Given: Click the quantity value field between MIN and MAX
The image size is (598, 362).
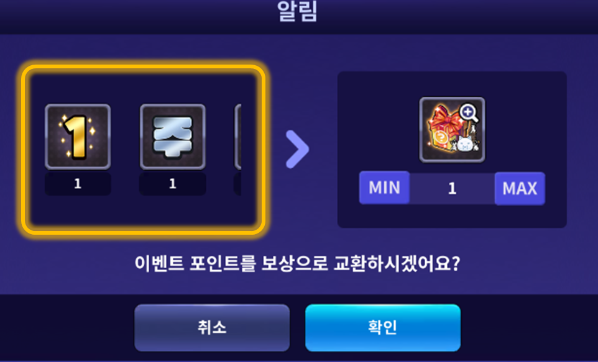Looking at the screenshot, I should (453, 188).
